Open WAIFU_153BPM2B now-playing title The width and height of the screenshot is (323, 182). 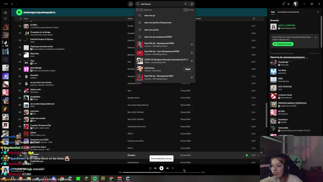[286, 26]
